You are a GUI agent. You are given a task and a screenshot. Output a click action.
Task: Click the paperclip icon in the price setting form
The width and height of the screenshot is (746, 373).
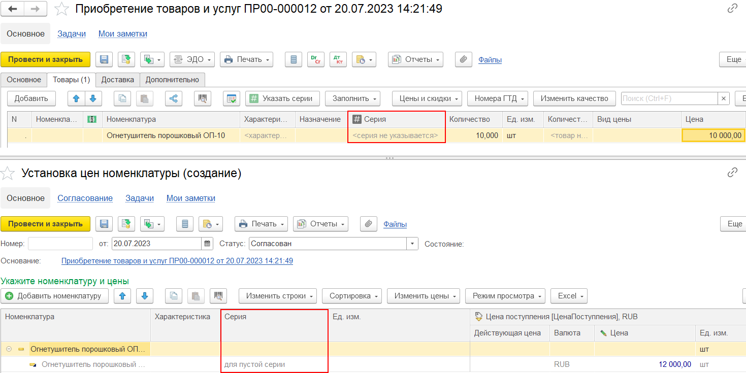coord(368,224)
